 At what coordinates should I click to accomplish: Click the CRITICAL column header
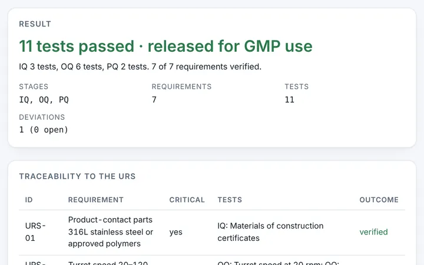[187, 200]
